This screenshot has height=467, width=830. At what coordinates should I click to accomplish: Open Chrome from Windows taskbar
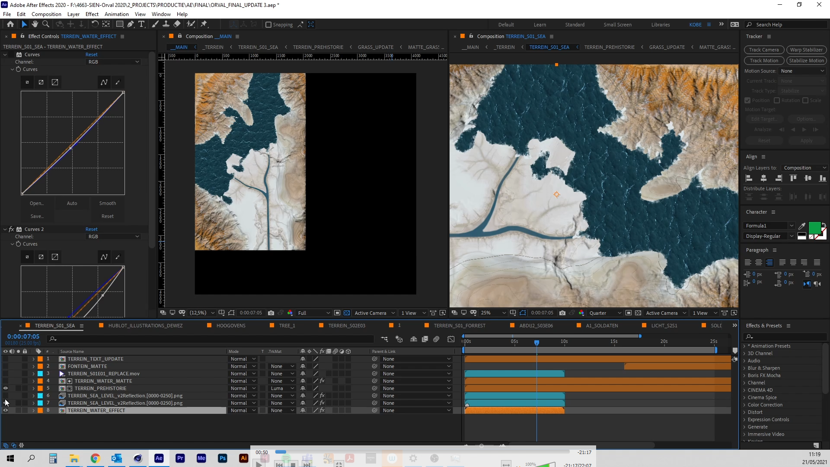(95, 458)
